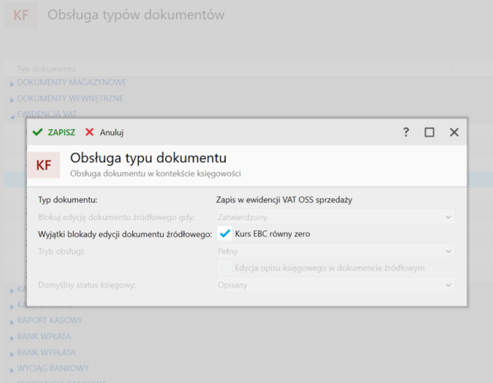
Task: Collapse the EWIDENCJA VAT tree group
Action: [x=12, y=115]
